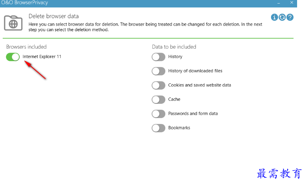Viewport: 305px width, 186px height.
Task: Enable Cookies and saved website data
Action: (x=159, y=85)
